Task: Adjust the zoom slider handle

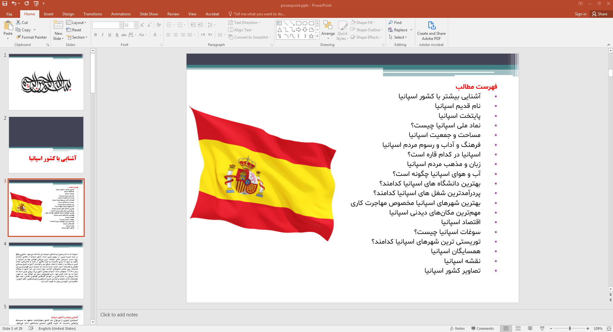Action: pyautogui.click(x=570, y=328)
